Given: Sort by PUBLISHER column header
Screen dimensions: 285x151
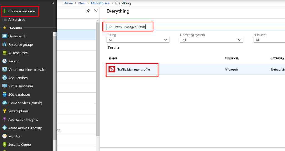Looking at the screenshot, I should click(x=232, y=58).
